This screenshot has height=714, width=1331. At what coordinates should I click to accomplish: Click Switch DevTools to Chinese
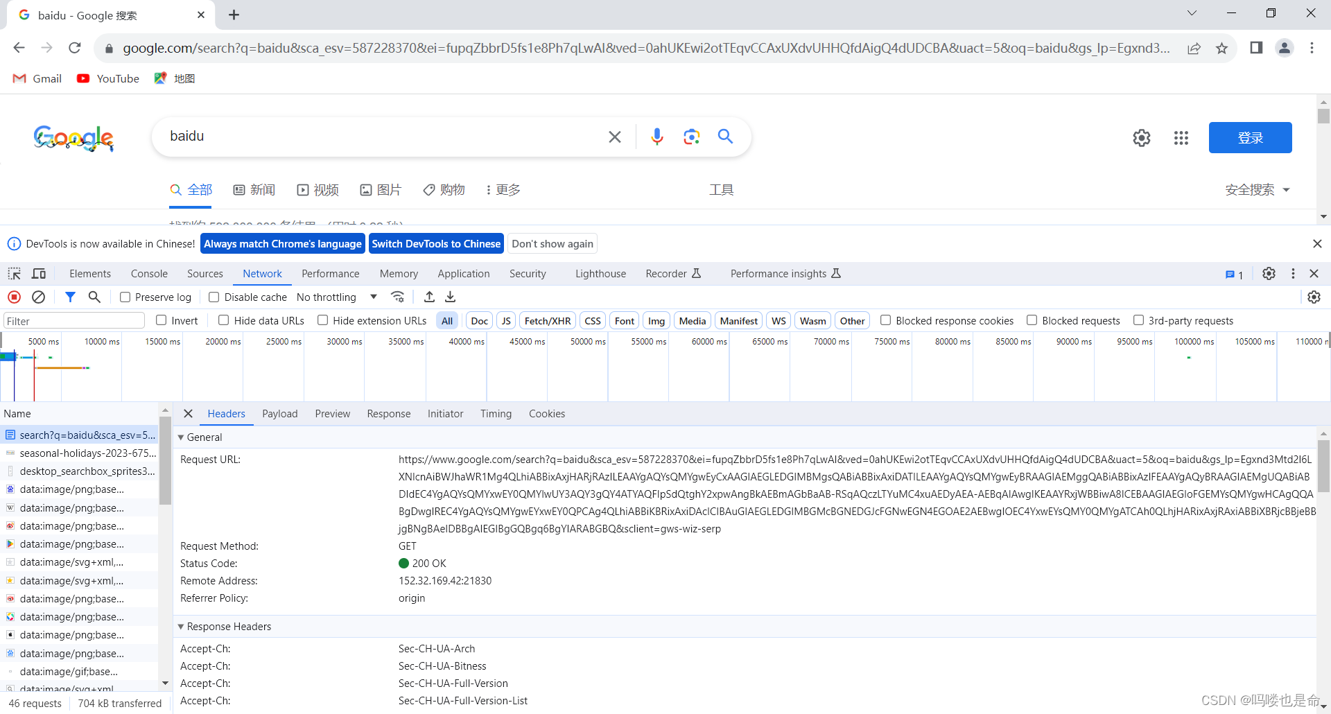(436, 244)
